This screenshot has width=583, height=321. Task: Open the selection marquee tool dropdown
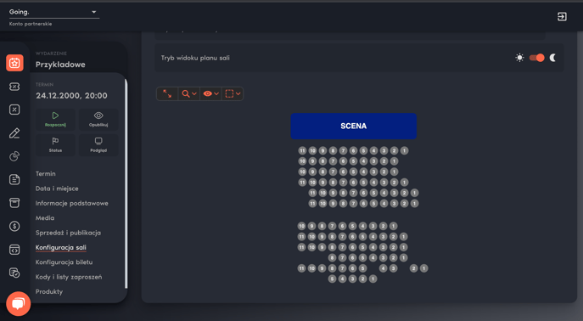tap(233, 93)
